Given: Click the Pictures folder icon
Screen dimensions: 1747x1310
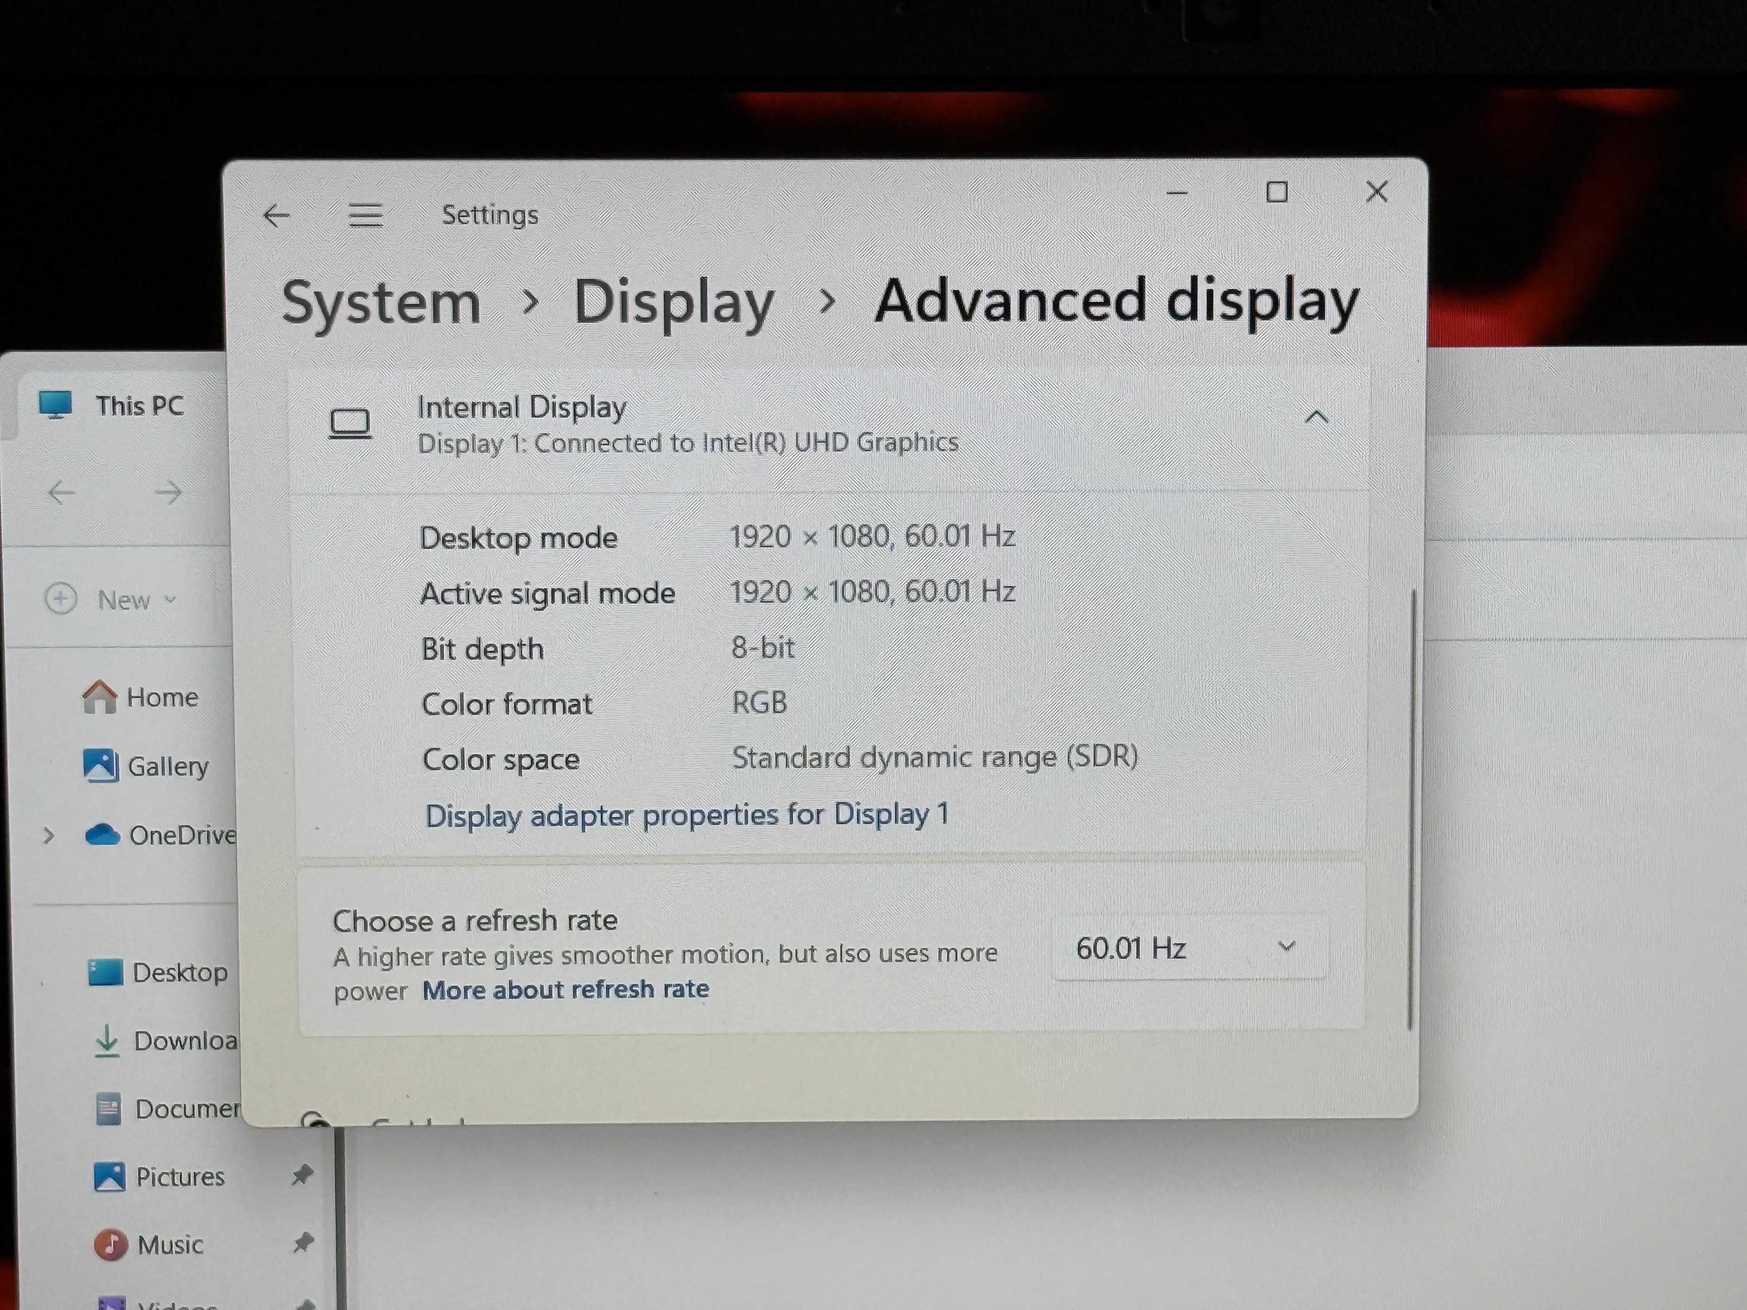Looking at the screenshot, I should point(109,1177).
